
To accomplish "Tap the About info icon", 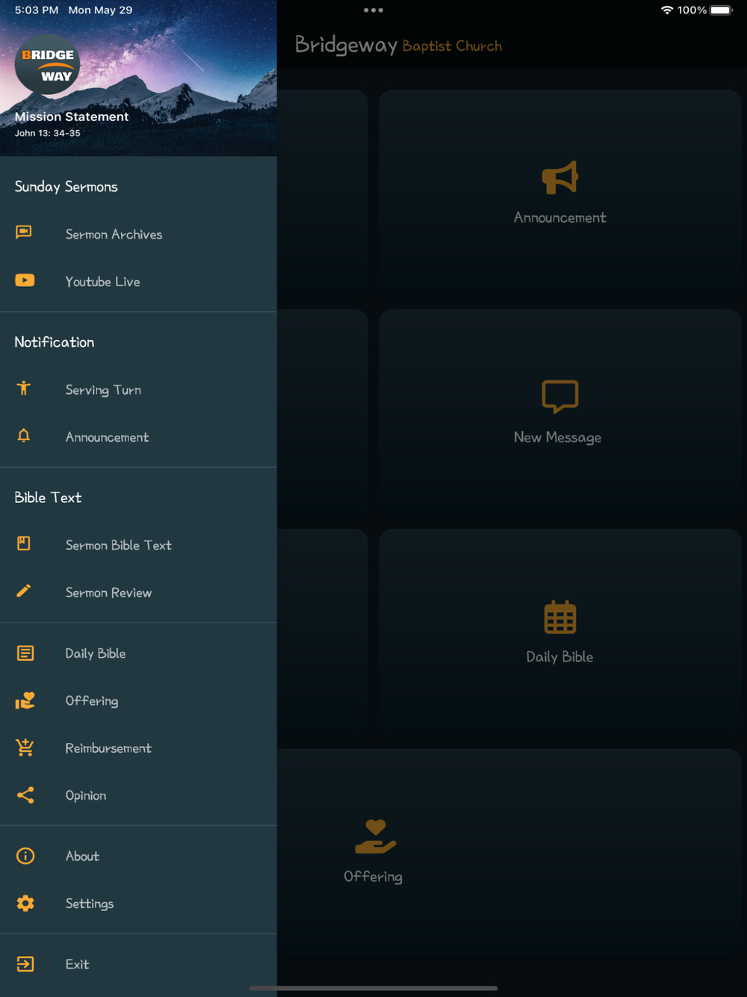I will (25, 856).
